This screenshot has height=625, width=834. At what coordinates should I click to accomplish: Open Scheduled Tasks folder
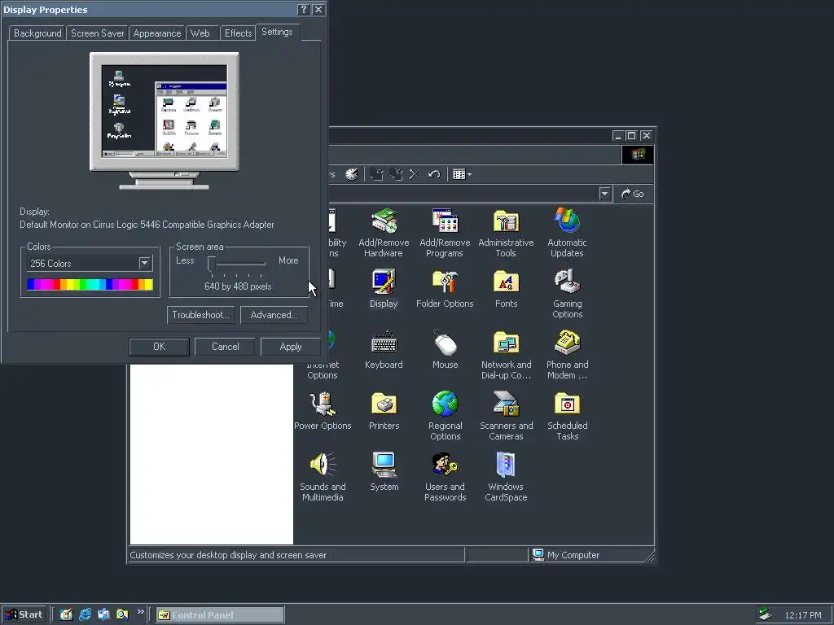567,416
